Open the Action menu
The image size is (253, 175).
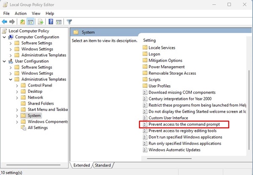click(x=21, y=13)
